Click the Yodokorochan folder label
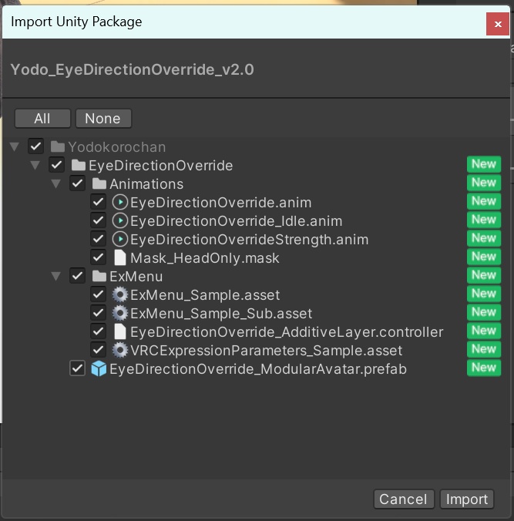Viewport: 514px width, 521px height. point(117,147)
